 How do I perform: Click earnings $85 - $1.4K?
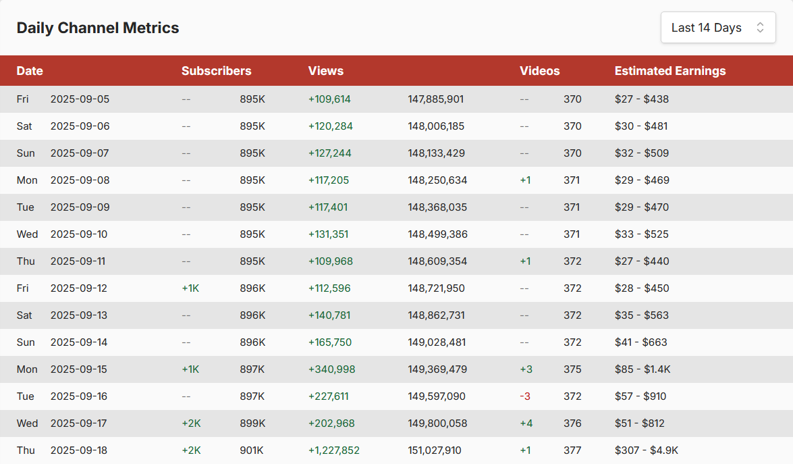642,369
